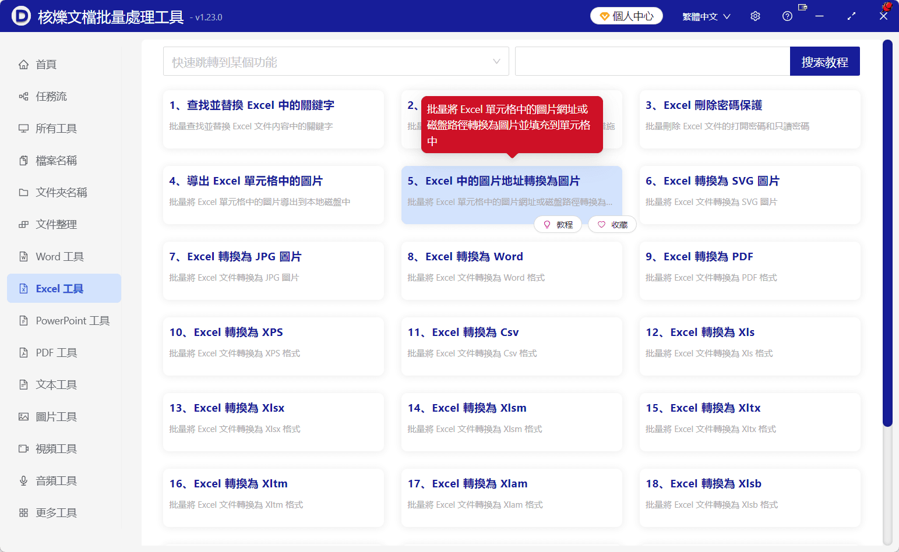Select PowerPoint 工具 menu item
This screenshot has height=552, width=899.
pyautogui.click(x=64, y=320)
